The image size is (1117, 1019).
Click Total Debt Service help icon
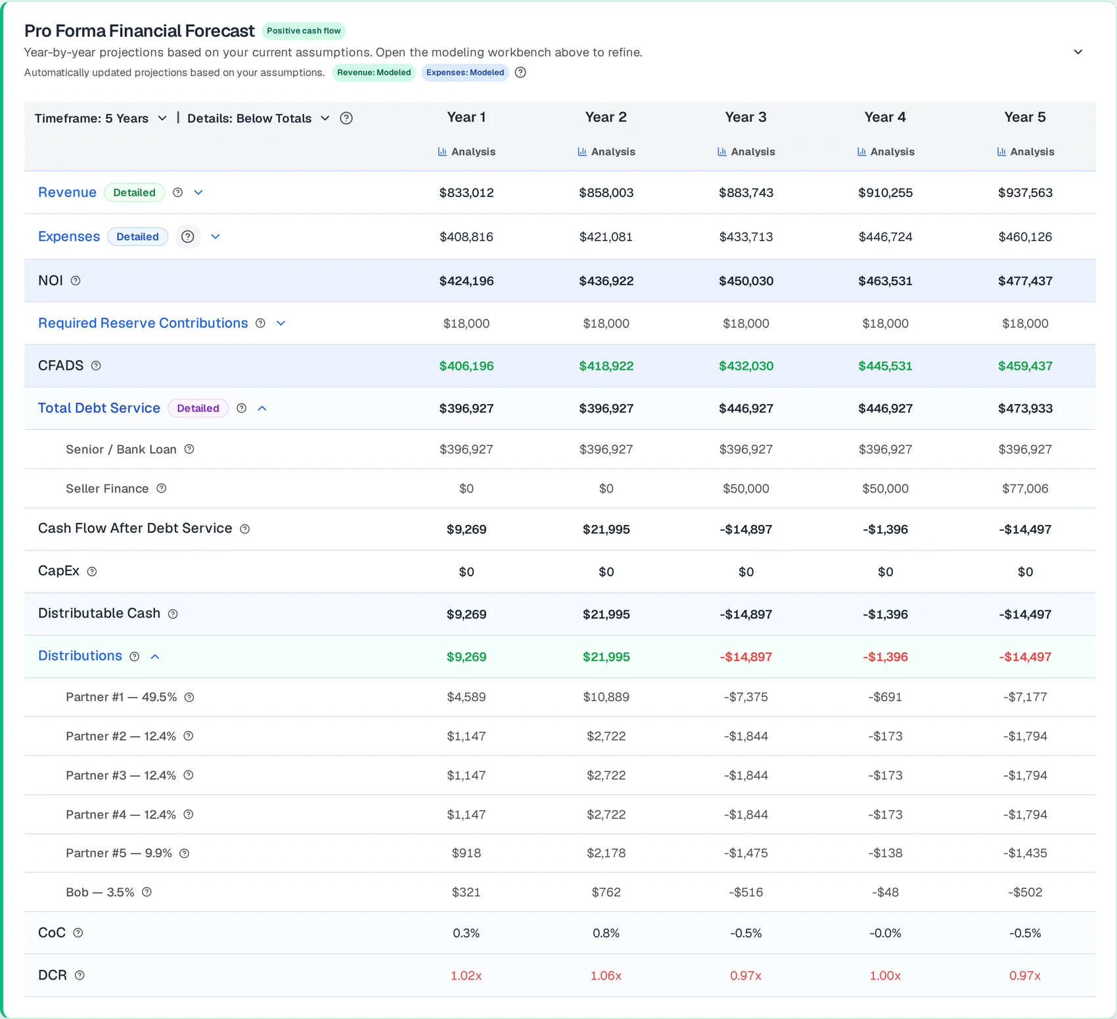pos(242,408)
